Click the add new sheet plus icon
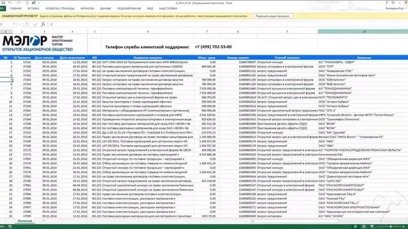This screenshot has height=229, width=408. [x=43, y=221]
